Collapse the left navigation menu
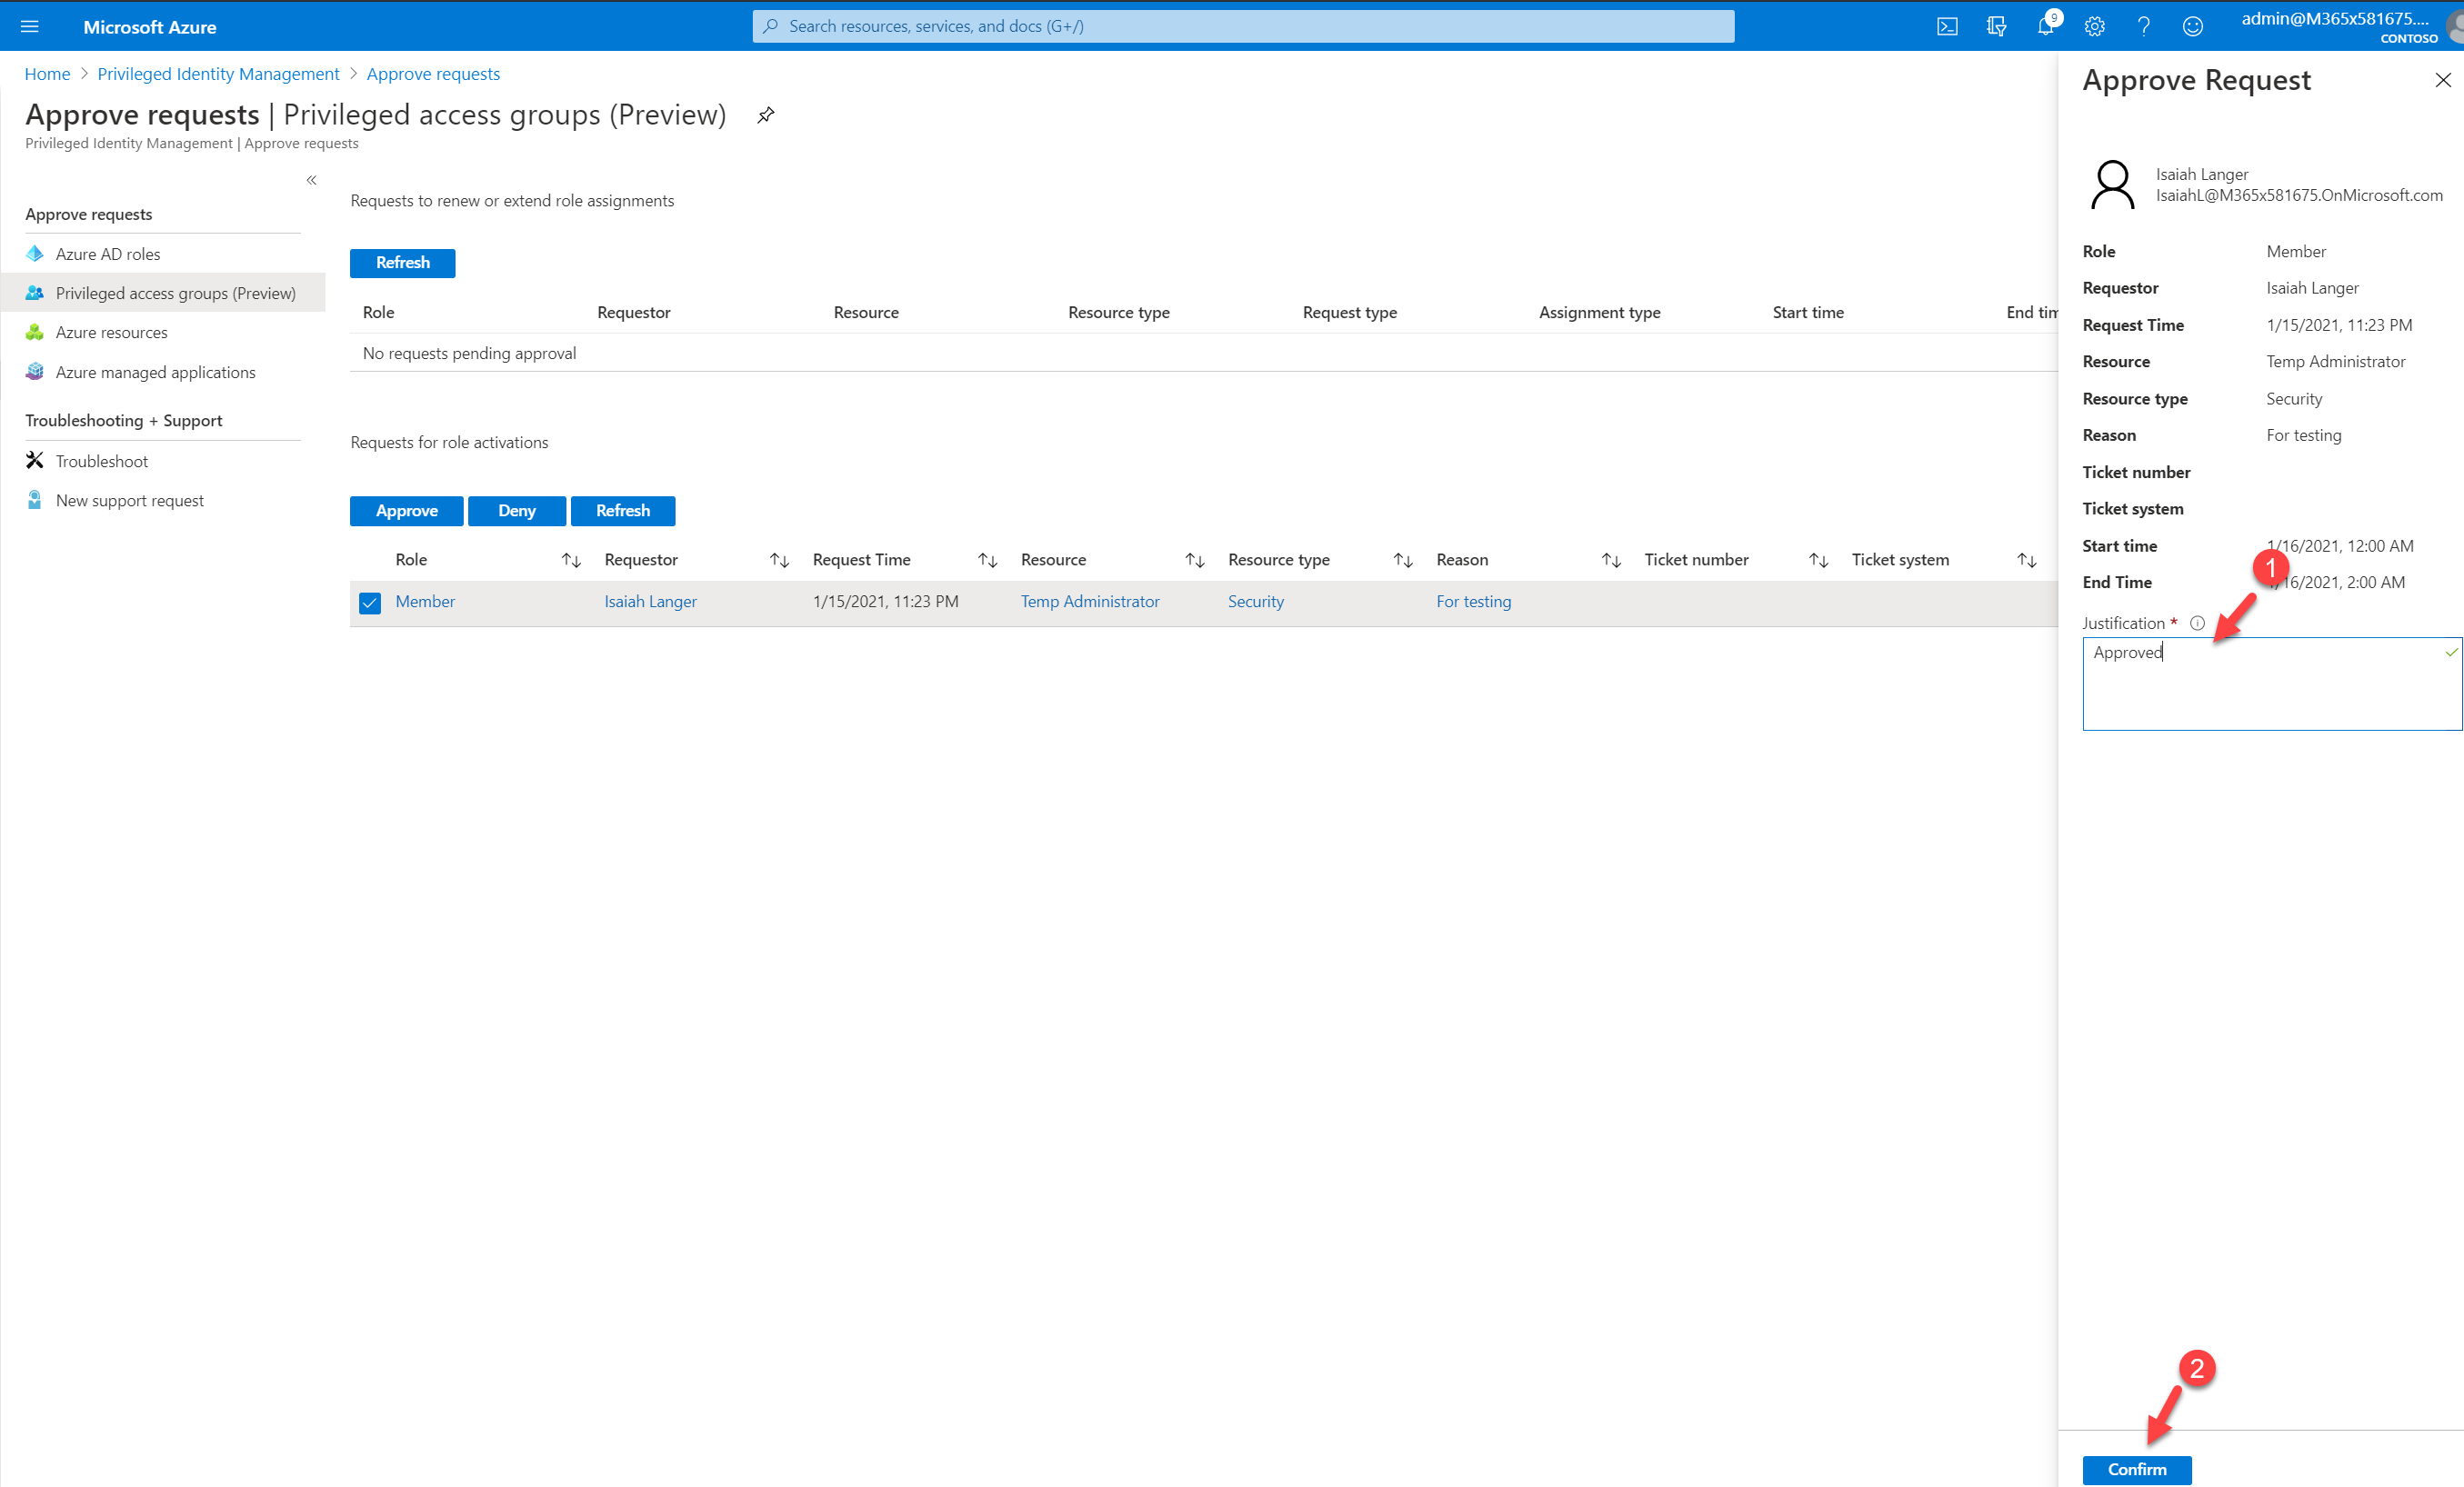The image size is (2464, 1487). click(x=311, y=180)
